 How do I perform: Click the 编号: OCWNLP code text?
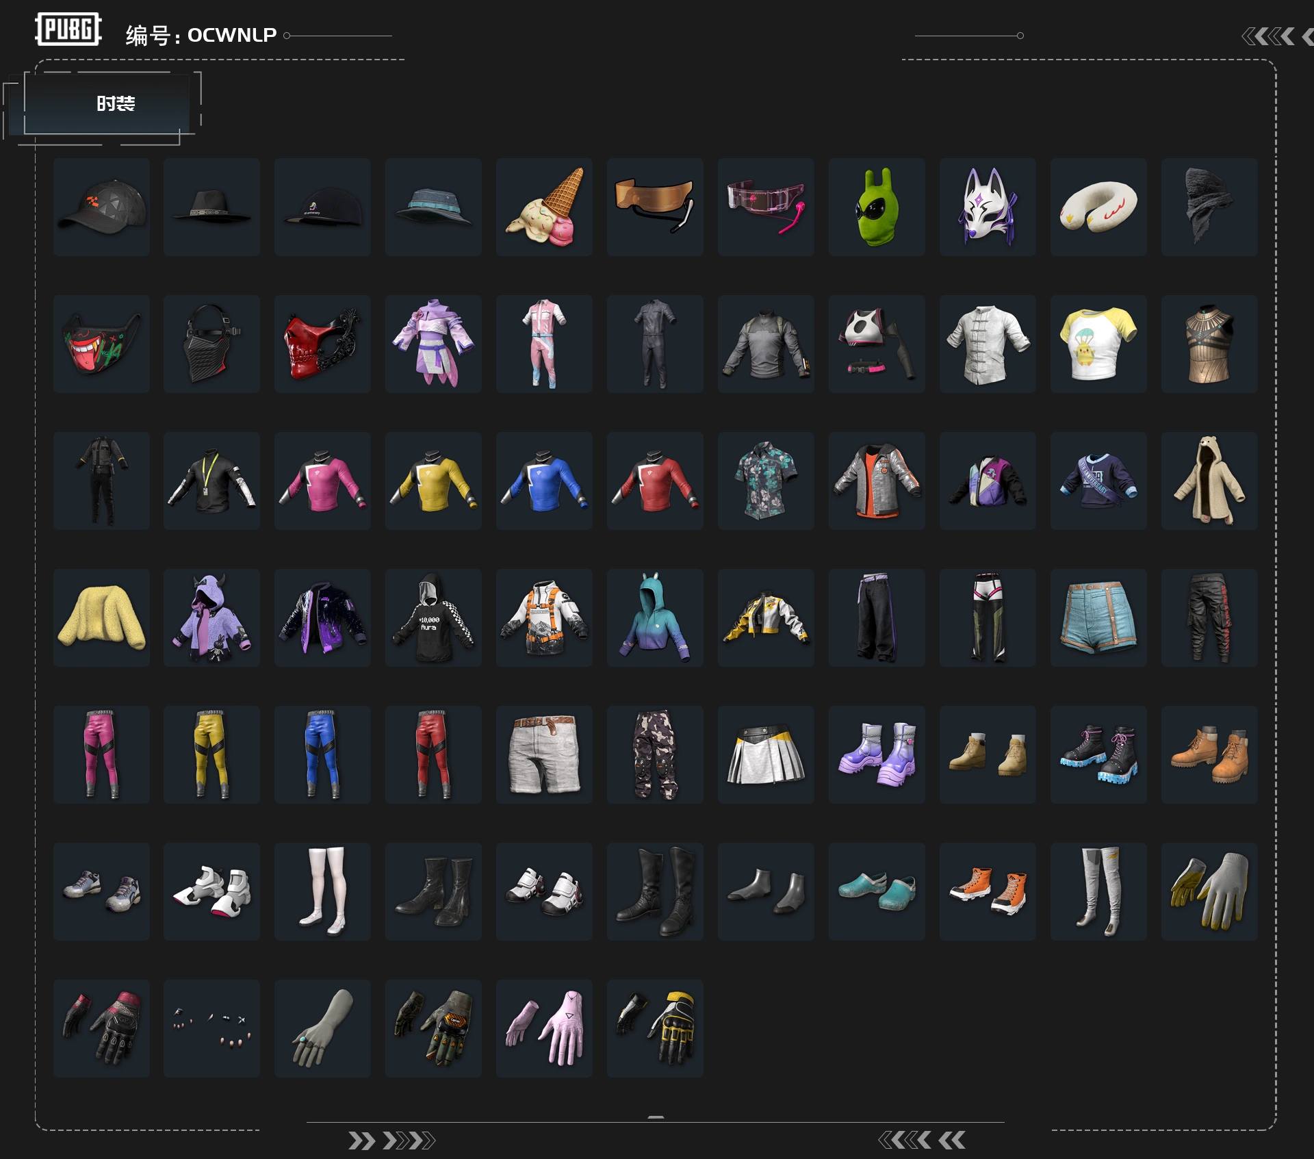click(201, 35)
